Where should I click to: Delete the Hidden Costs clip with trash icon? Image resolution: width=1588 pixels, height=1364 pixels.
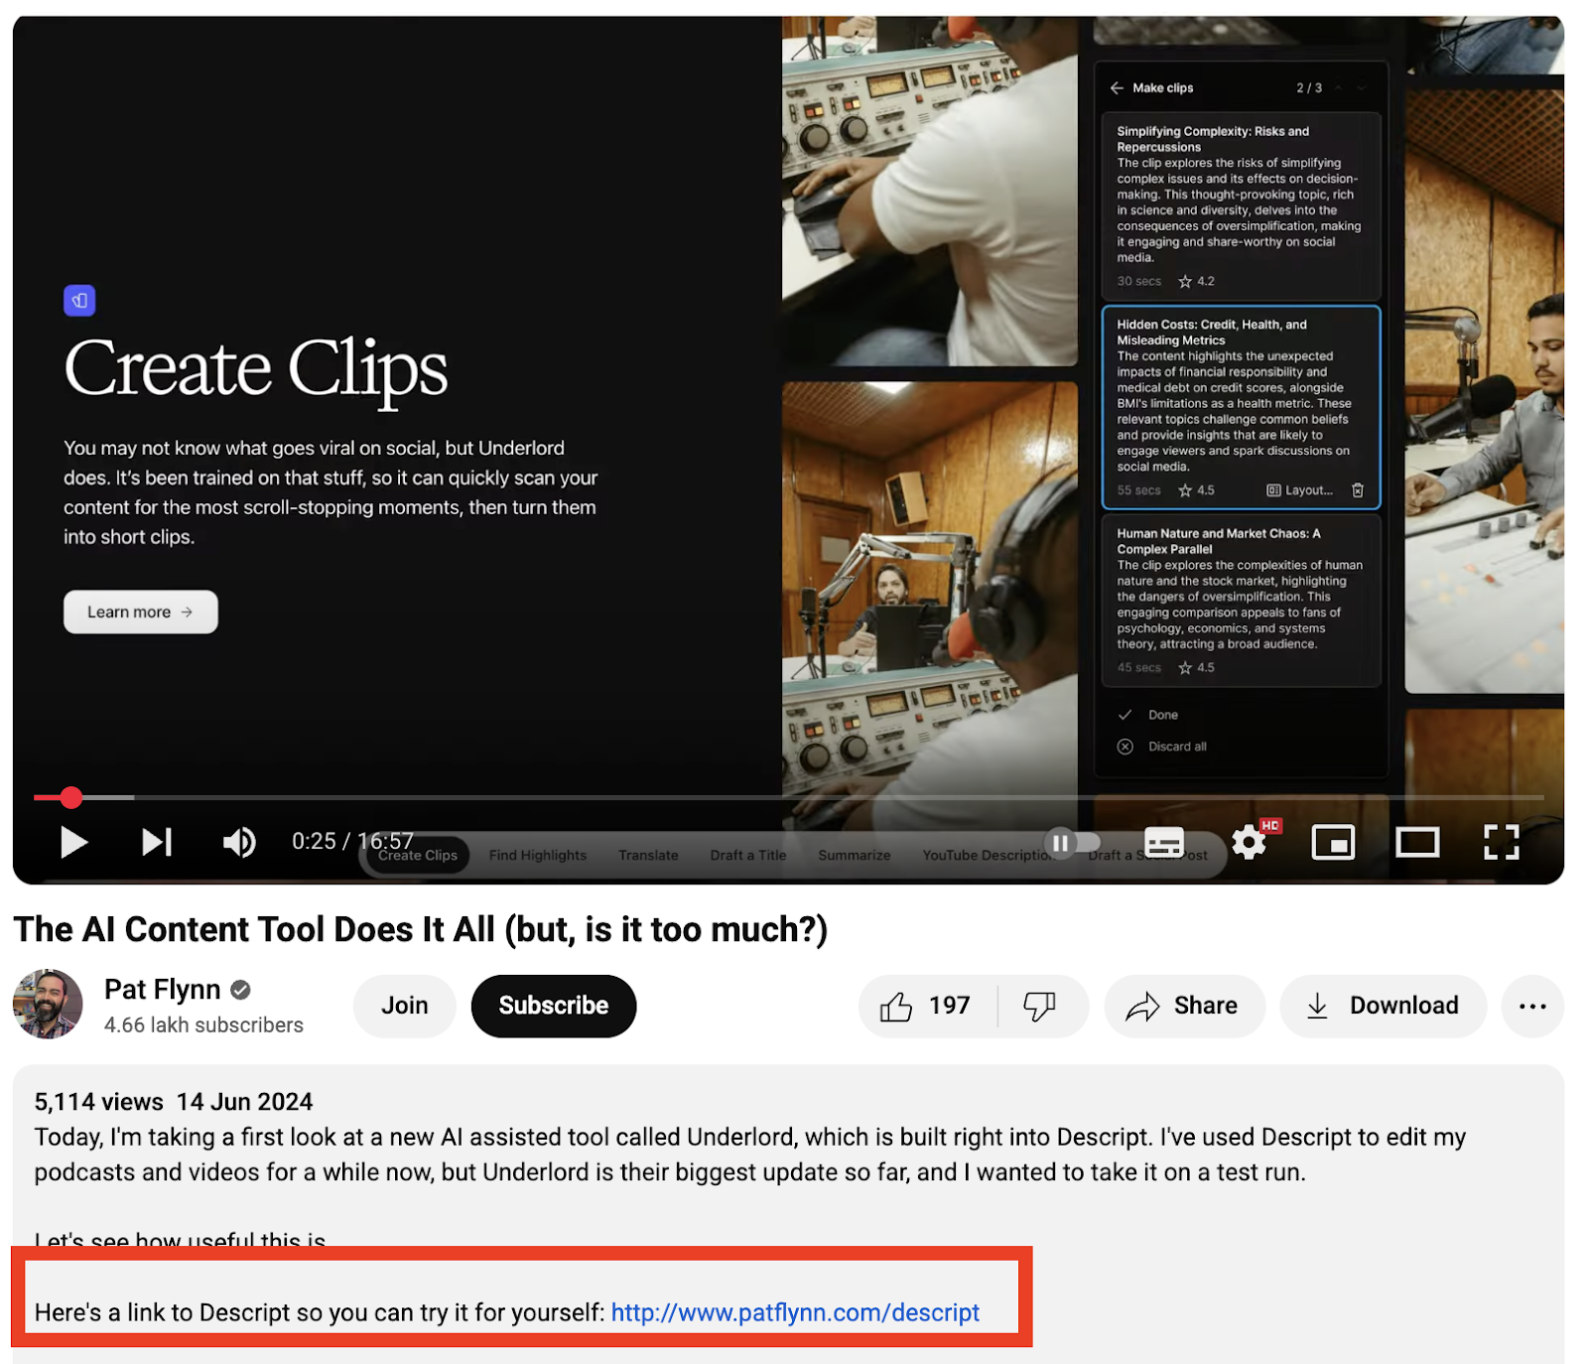tap(1358, 490)
